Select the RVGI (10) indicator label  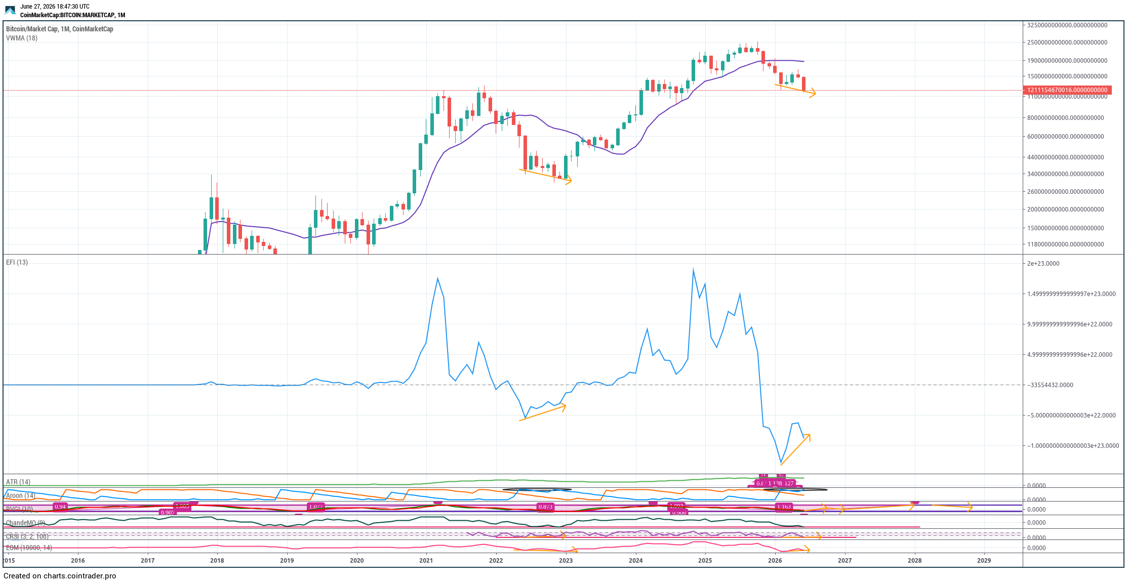click(19, 509)
